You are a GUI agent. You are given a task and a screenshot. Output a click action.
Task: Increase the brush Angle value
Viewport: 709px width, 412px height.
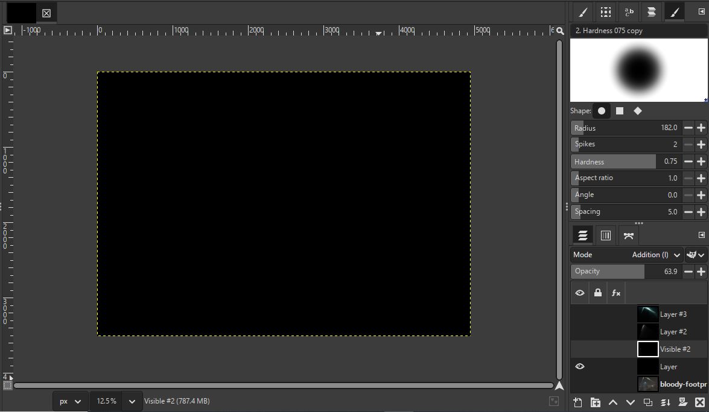click(x=701, y=195)
